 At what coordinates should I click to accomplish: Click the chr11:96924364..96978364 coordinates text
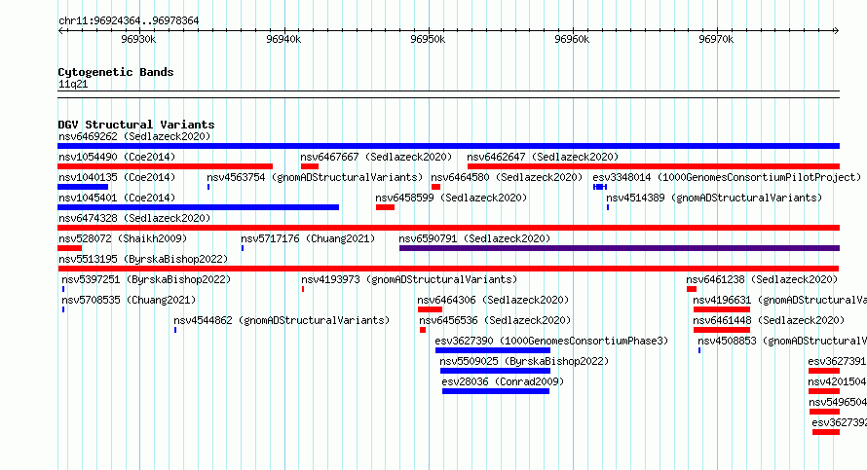click(x=129, y=20)
